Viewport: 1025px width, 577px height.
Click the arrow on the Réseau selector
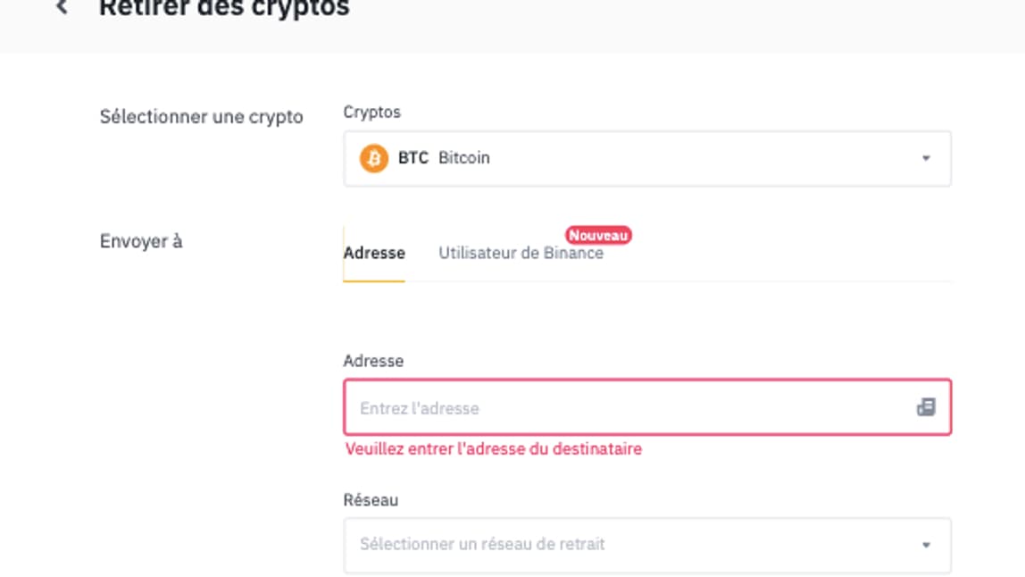pyautogui.click(x=926, y=543)
